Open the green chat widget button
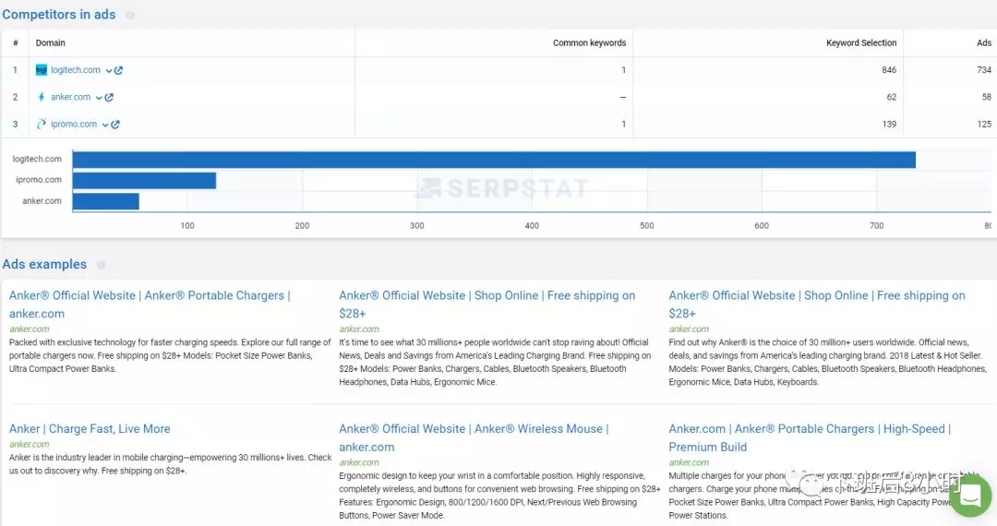997x526 pixels. coord(969,496)
